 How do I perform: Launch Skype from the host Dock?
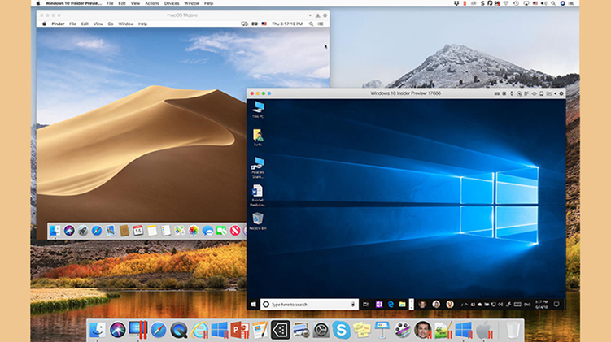342,331
